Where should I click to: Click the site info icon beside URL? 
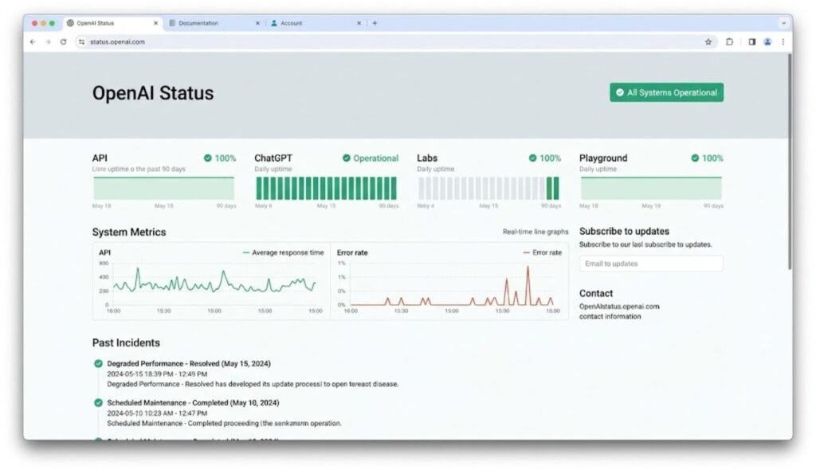point(82,42)
